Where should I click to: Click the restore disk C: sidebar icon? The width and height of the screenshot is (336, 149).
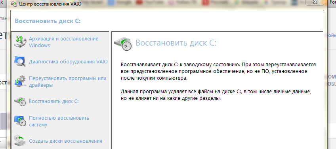pyautogui.click(x=20, y=101)
